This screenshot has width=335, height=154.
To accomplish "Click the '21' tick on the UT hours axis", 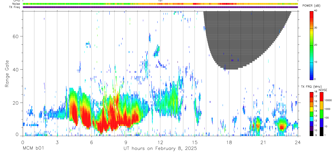I will [264, 142].
